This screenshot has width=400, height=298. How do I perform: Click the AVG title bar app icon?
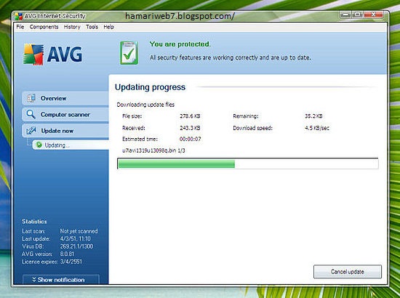[x=19, y=16]
